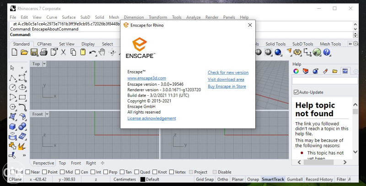Select the blue Box solid tool
366x186 pixels.
12,127
